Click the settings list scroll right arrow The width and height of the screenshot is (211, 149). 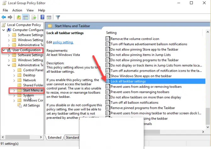[203, 132]
